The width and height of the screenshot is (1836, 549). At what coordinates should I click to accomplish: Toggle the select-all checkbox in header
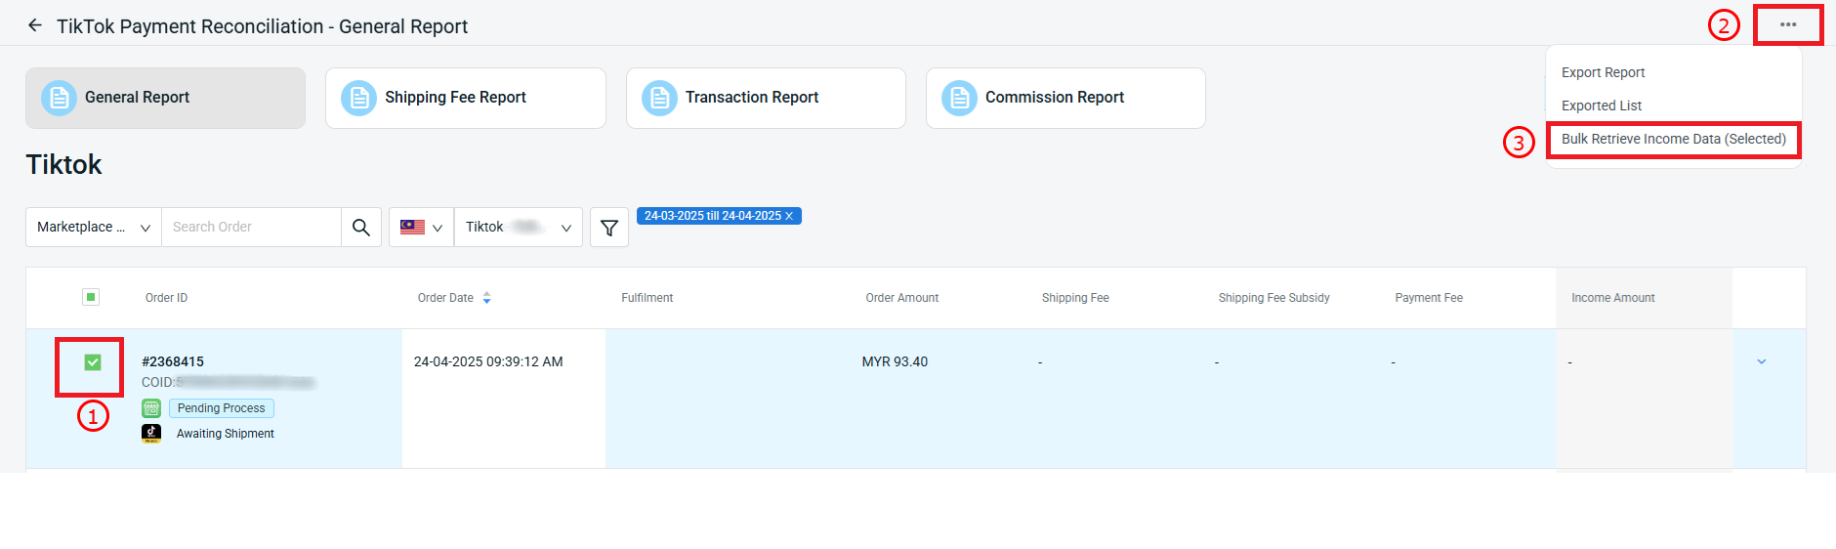(x=91, y=297)
